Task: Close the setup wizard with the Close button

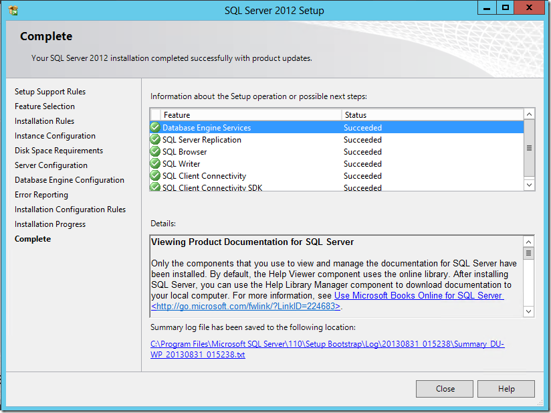Action: pyautogui.click(x=445, y=389)
